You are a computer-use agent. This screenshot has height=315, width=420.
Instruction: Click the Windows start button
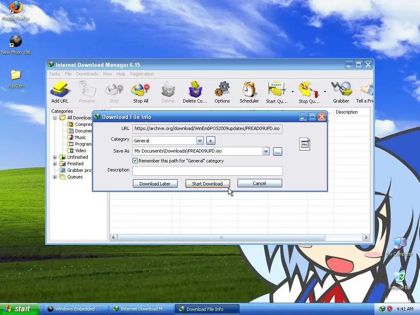coord(20,309)
